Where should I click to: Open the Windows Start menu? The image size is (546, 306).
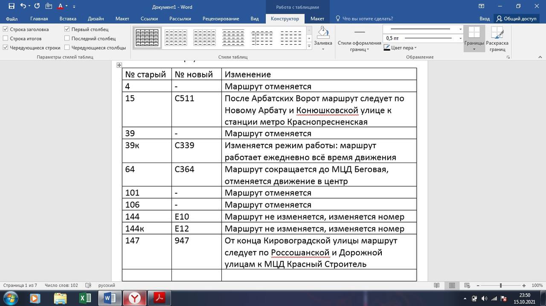(10, 298)
